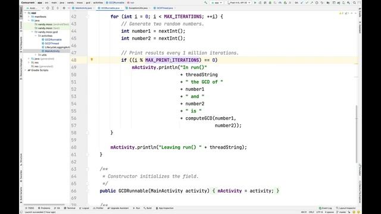This screenshot has width=381, height=214.
Task: Open the Profiler tool window
Action: click(x=98, y=208)
